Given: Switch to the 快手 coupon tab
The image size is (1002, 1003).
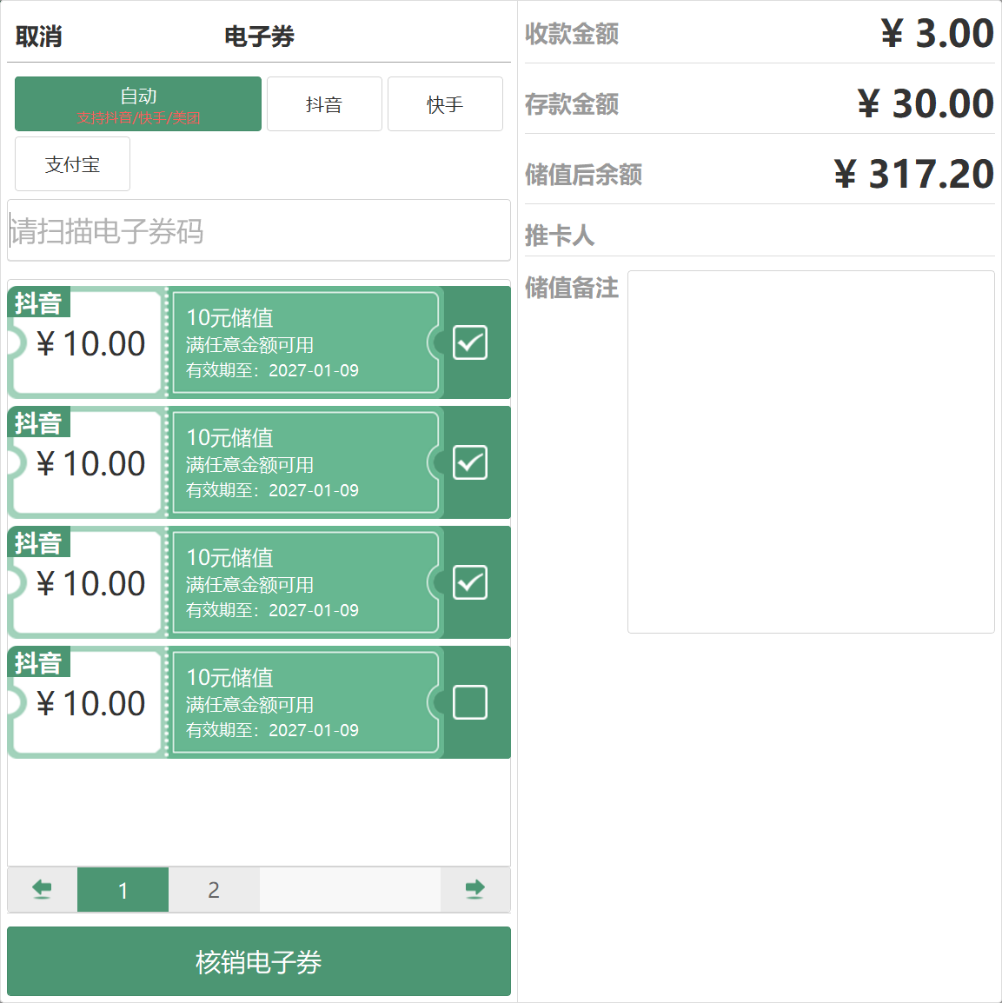Looking at the screenshot, I should click(445, 104).
